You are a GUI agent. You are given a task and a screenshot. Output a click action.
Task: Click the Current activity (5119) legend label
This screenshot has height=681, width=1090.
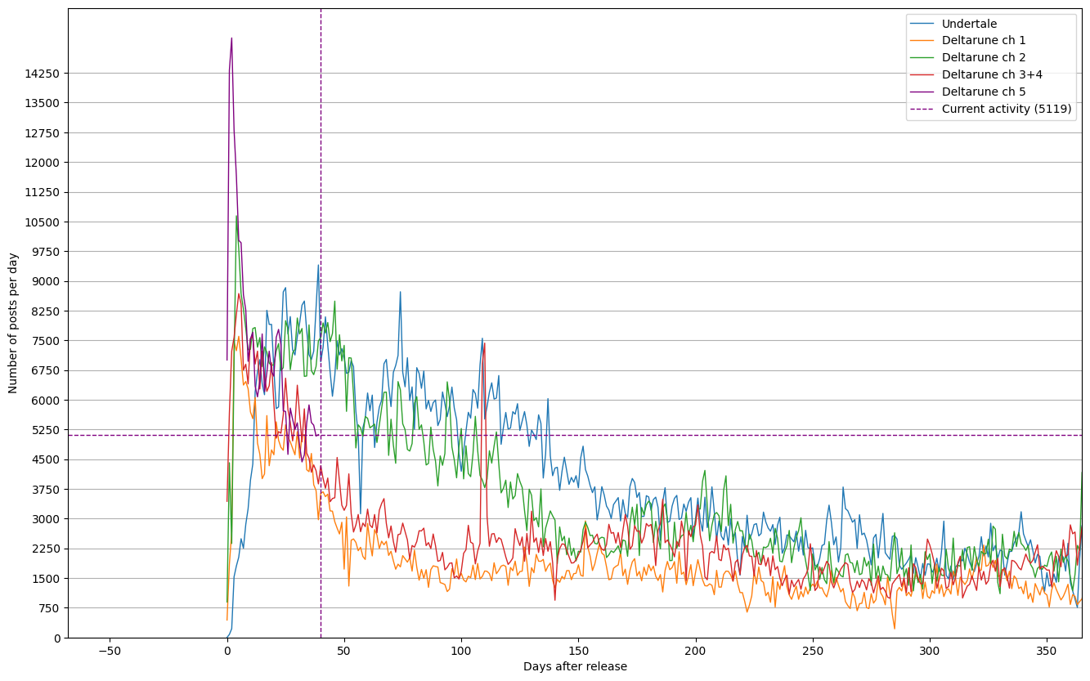pos(1007,109)
